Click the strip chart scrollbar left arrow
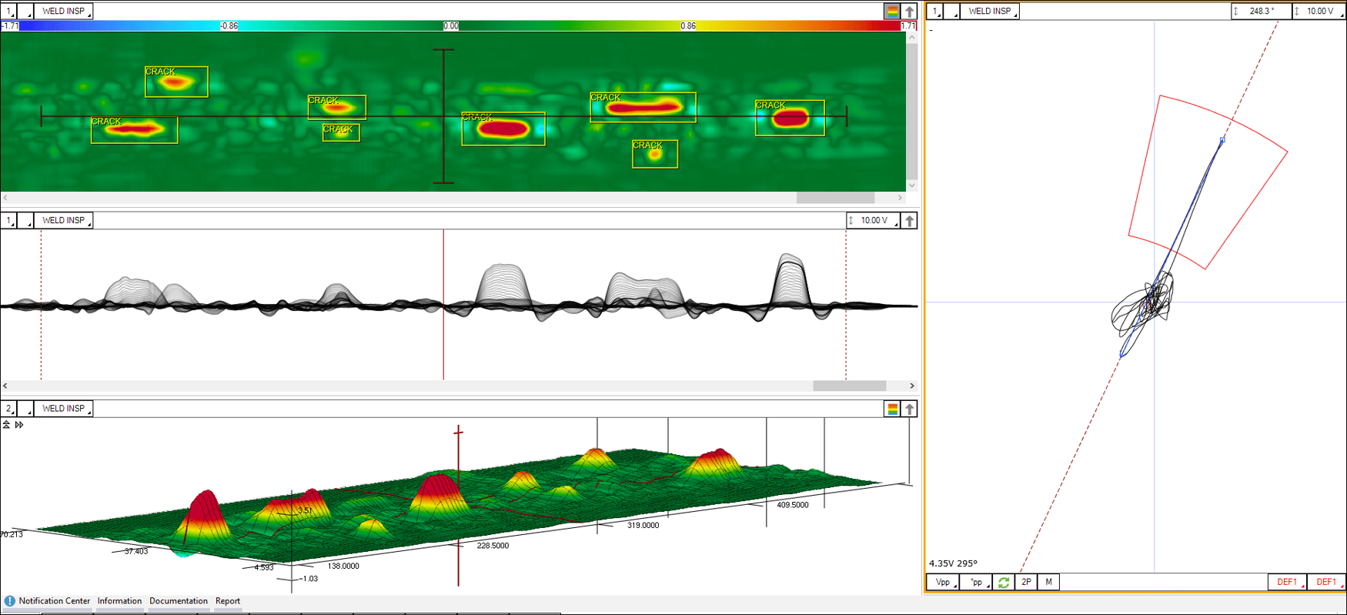Viewport: 1347px width, 615px height. coord(5,386)
